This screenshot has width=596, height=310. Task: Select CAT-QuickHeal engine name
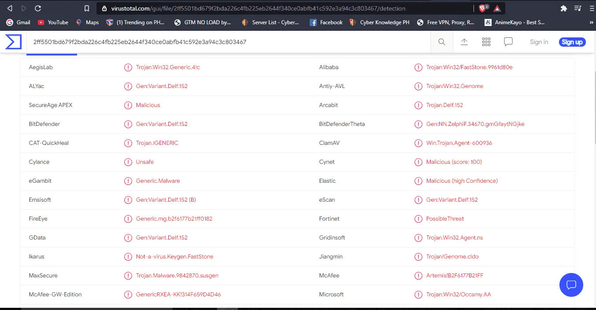click(49, 143)
